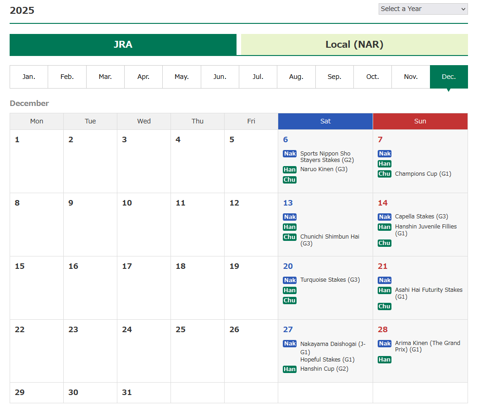The image size is (479, 412).
Task: Select the Jun. month tab
Action: [220, 77]
